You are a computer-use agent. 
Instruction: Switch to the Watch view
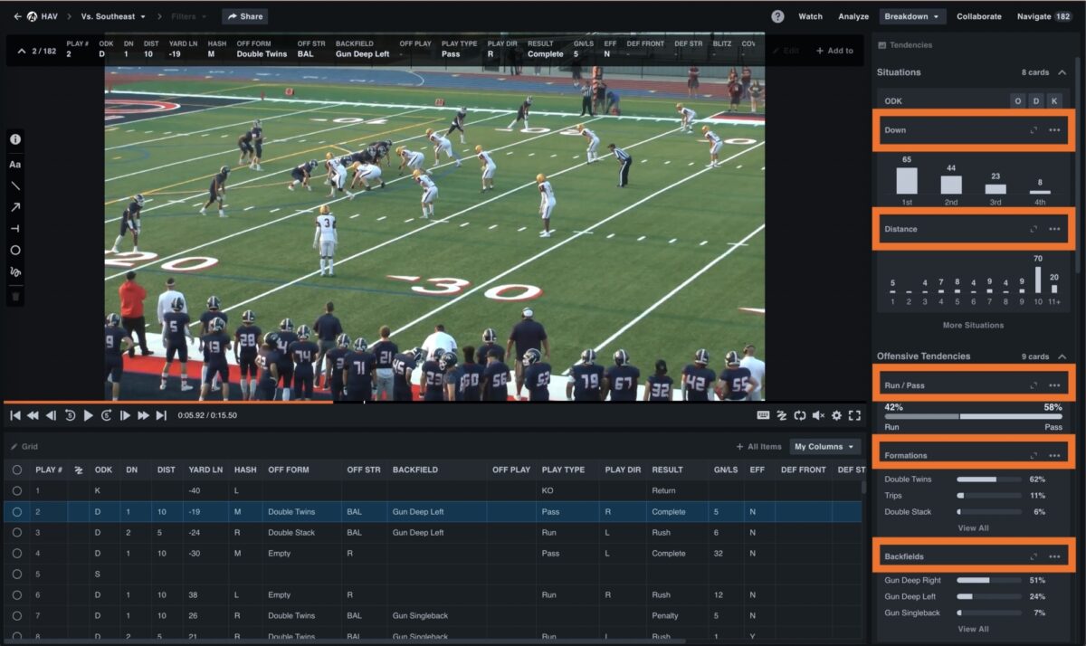tap(810, 15)
